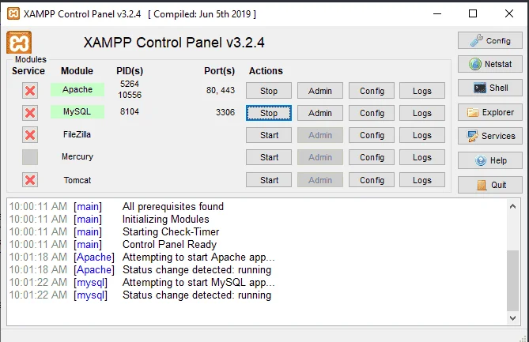This screenshot has width=529, height=342.
Task: Click the Module column header
Action: click(x=77, y=71)
